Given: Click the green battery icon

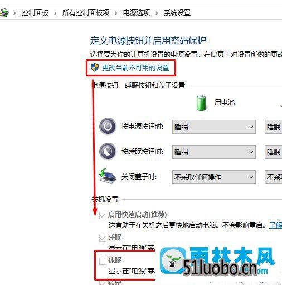Looking at the screenshot, I should click(x=201, y=103).
